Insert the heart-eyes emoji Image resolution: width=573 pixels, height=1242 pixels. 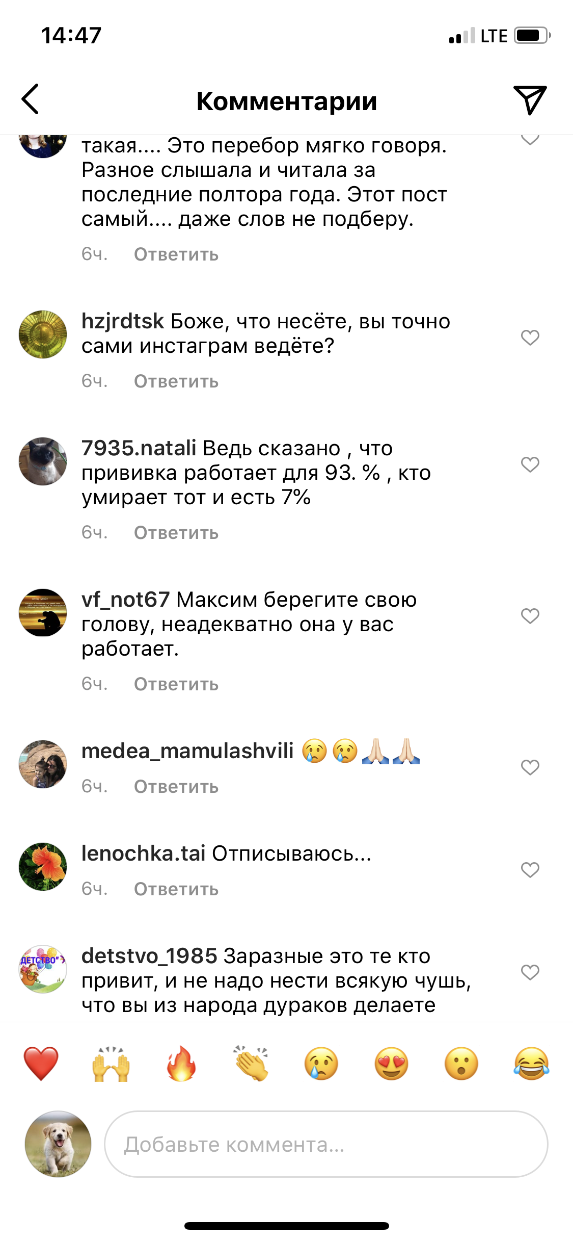[391, 1064]
